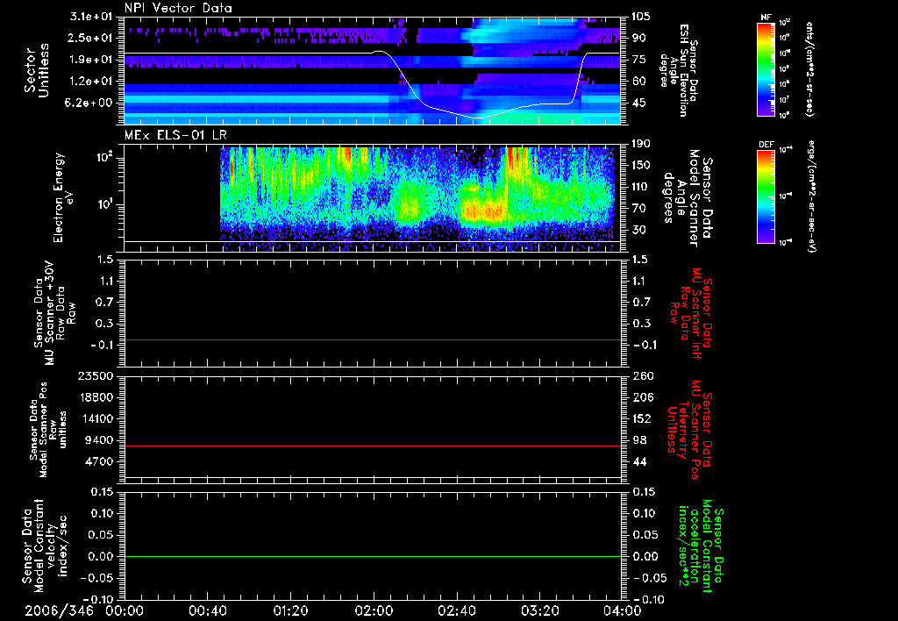898x621 pixels.
Task: Click the green zero line in velocity plot
Action: tap(373, 556)
